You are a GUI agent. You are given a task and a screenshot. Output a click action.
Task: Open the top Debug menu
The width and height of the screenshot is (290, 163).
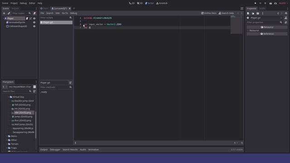coord(23,3)
